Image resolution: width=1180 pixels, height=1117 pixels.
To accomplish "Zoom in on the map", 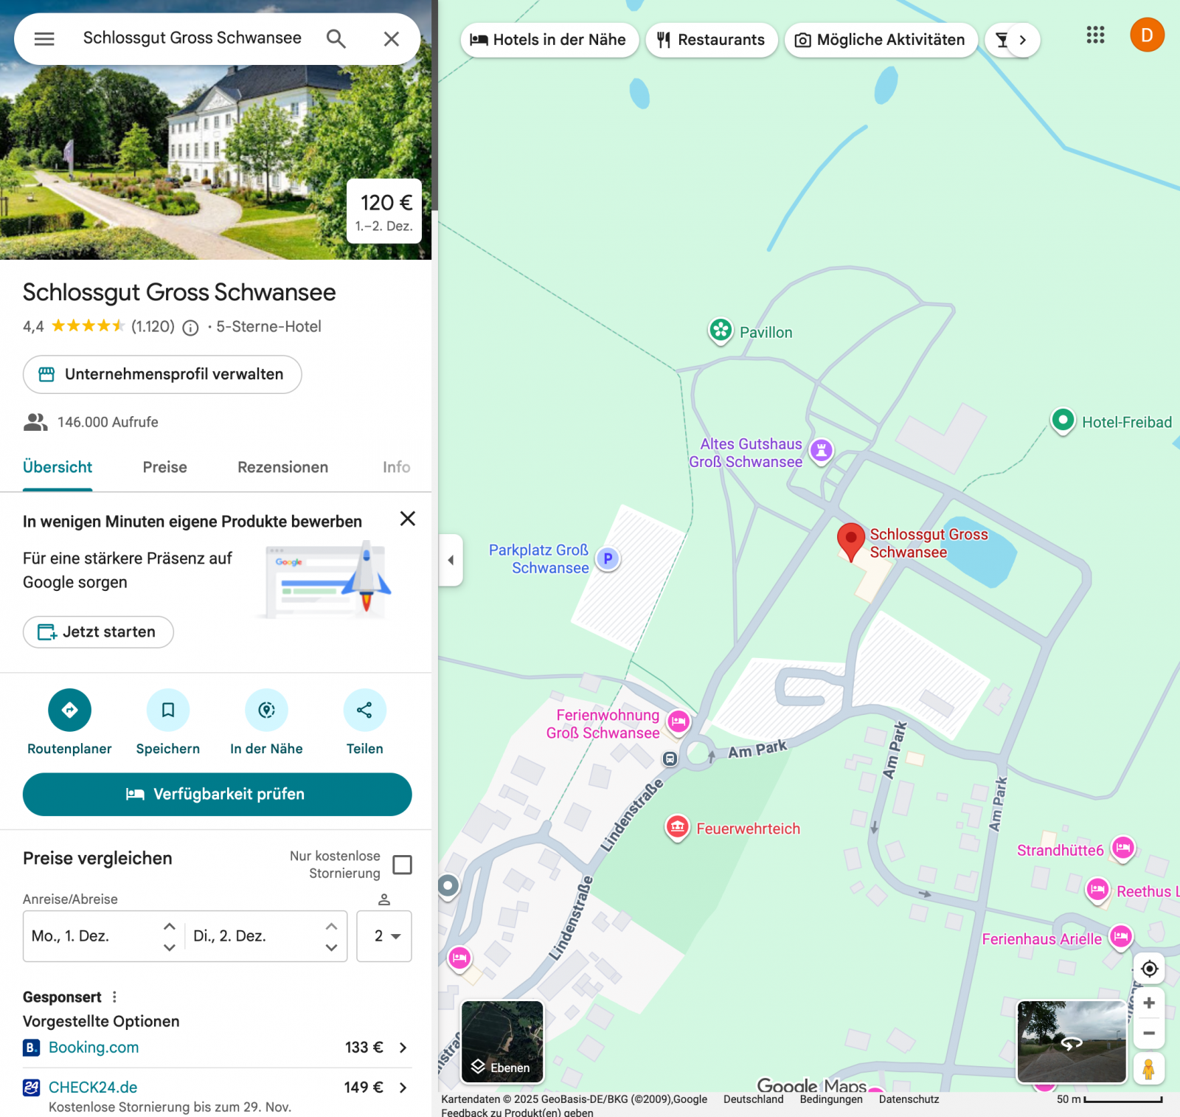I will pos(1148,1003).
